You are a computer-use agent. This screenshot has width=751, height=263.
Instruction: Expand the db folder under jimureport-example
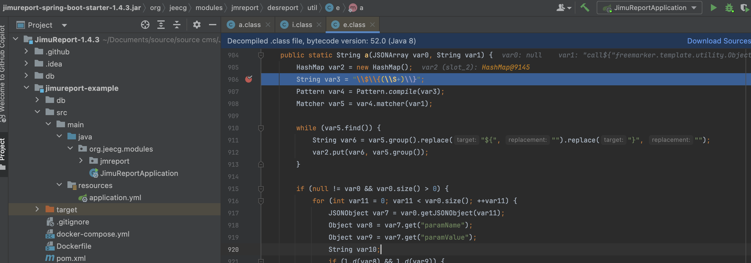point(37,100)
